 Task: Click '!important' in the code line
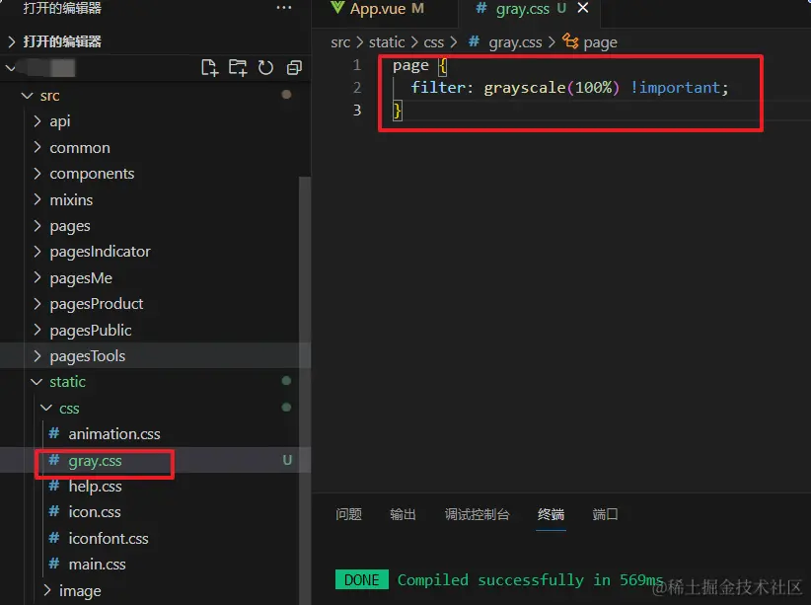(x=675, y=88)
